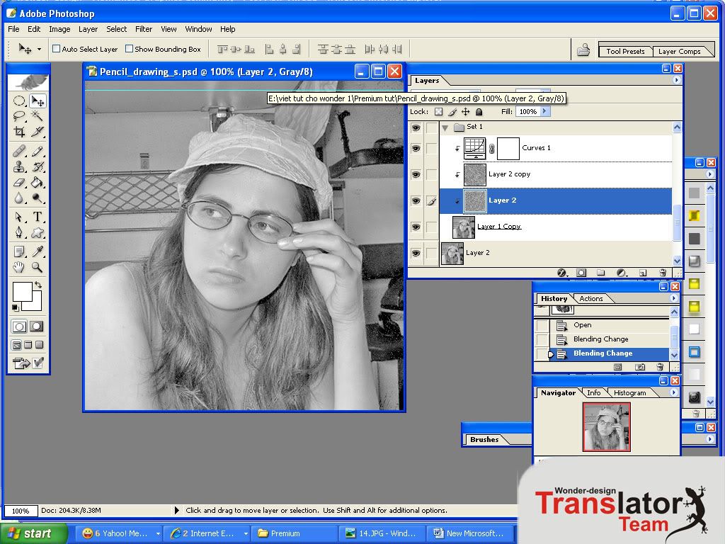Select the Dodge tool

(38, 198)
